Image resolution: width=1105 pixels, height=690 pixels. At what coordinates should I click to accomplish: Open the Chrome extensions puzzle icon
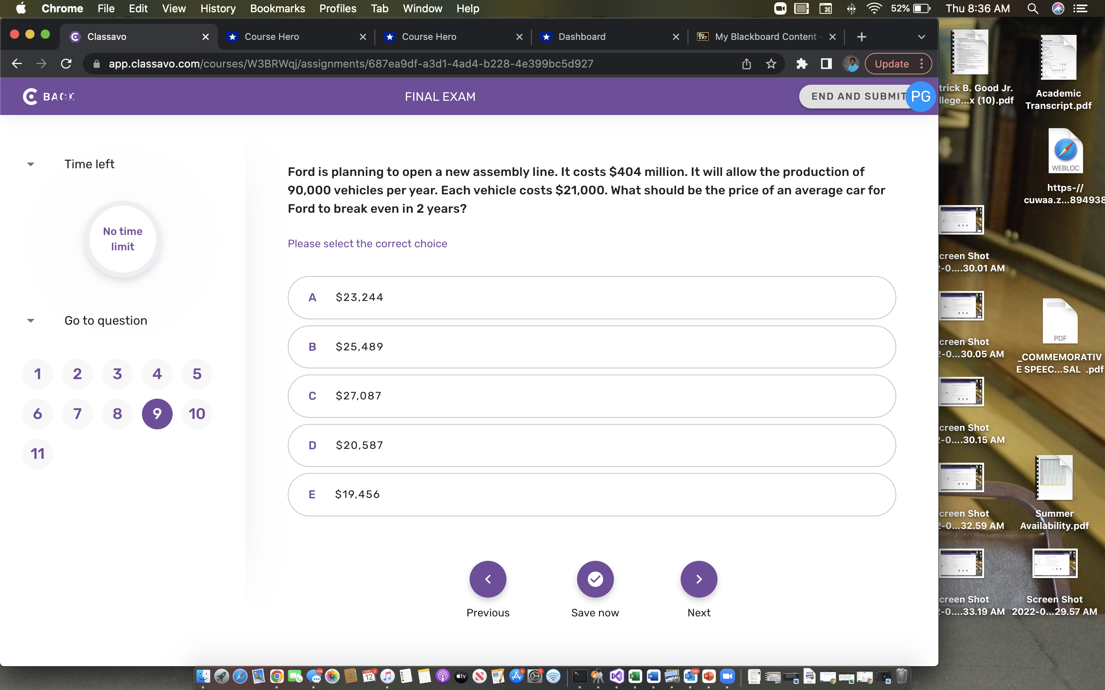tap(802, 63)
